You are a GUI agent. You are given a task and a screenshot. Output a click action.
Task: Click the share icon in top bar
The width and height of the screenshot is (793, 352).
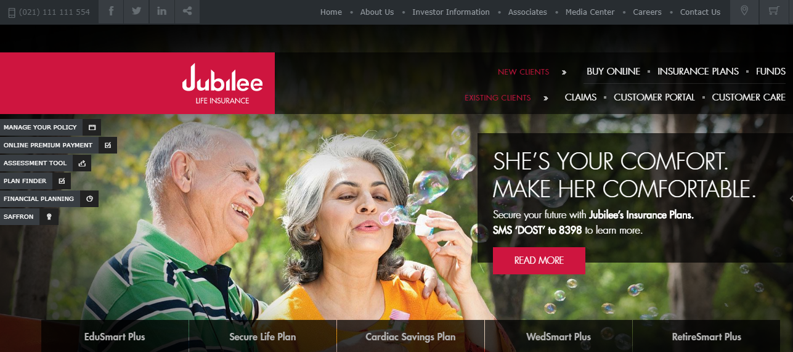point(187,12)
